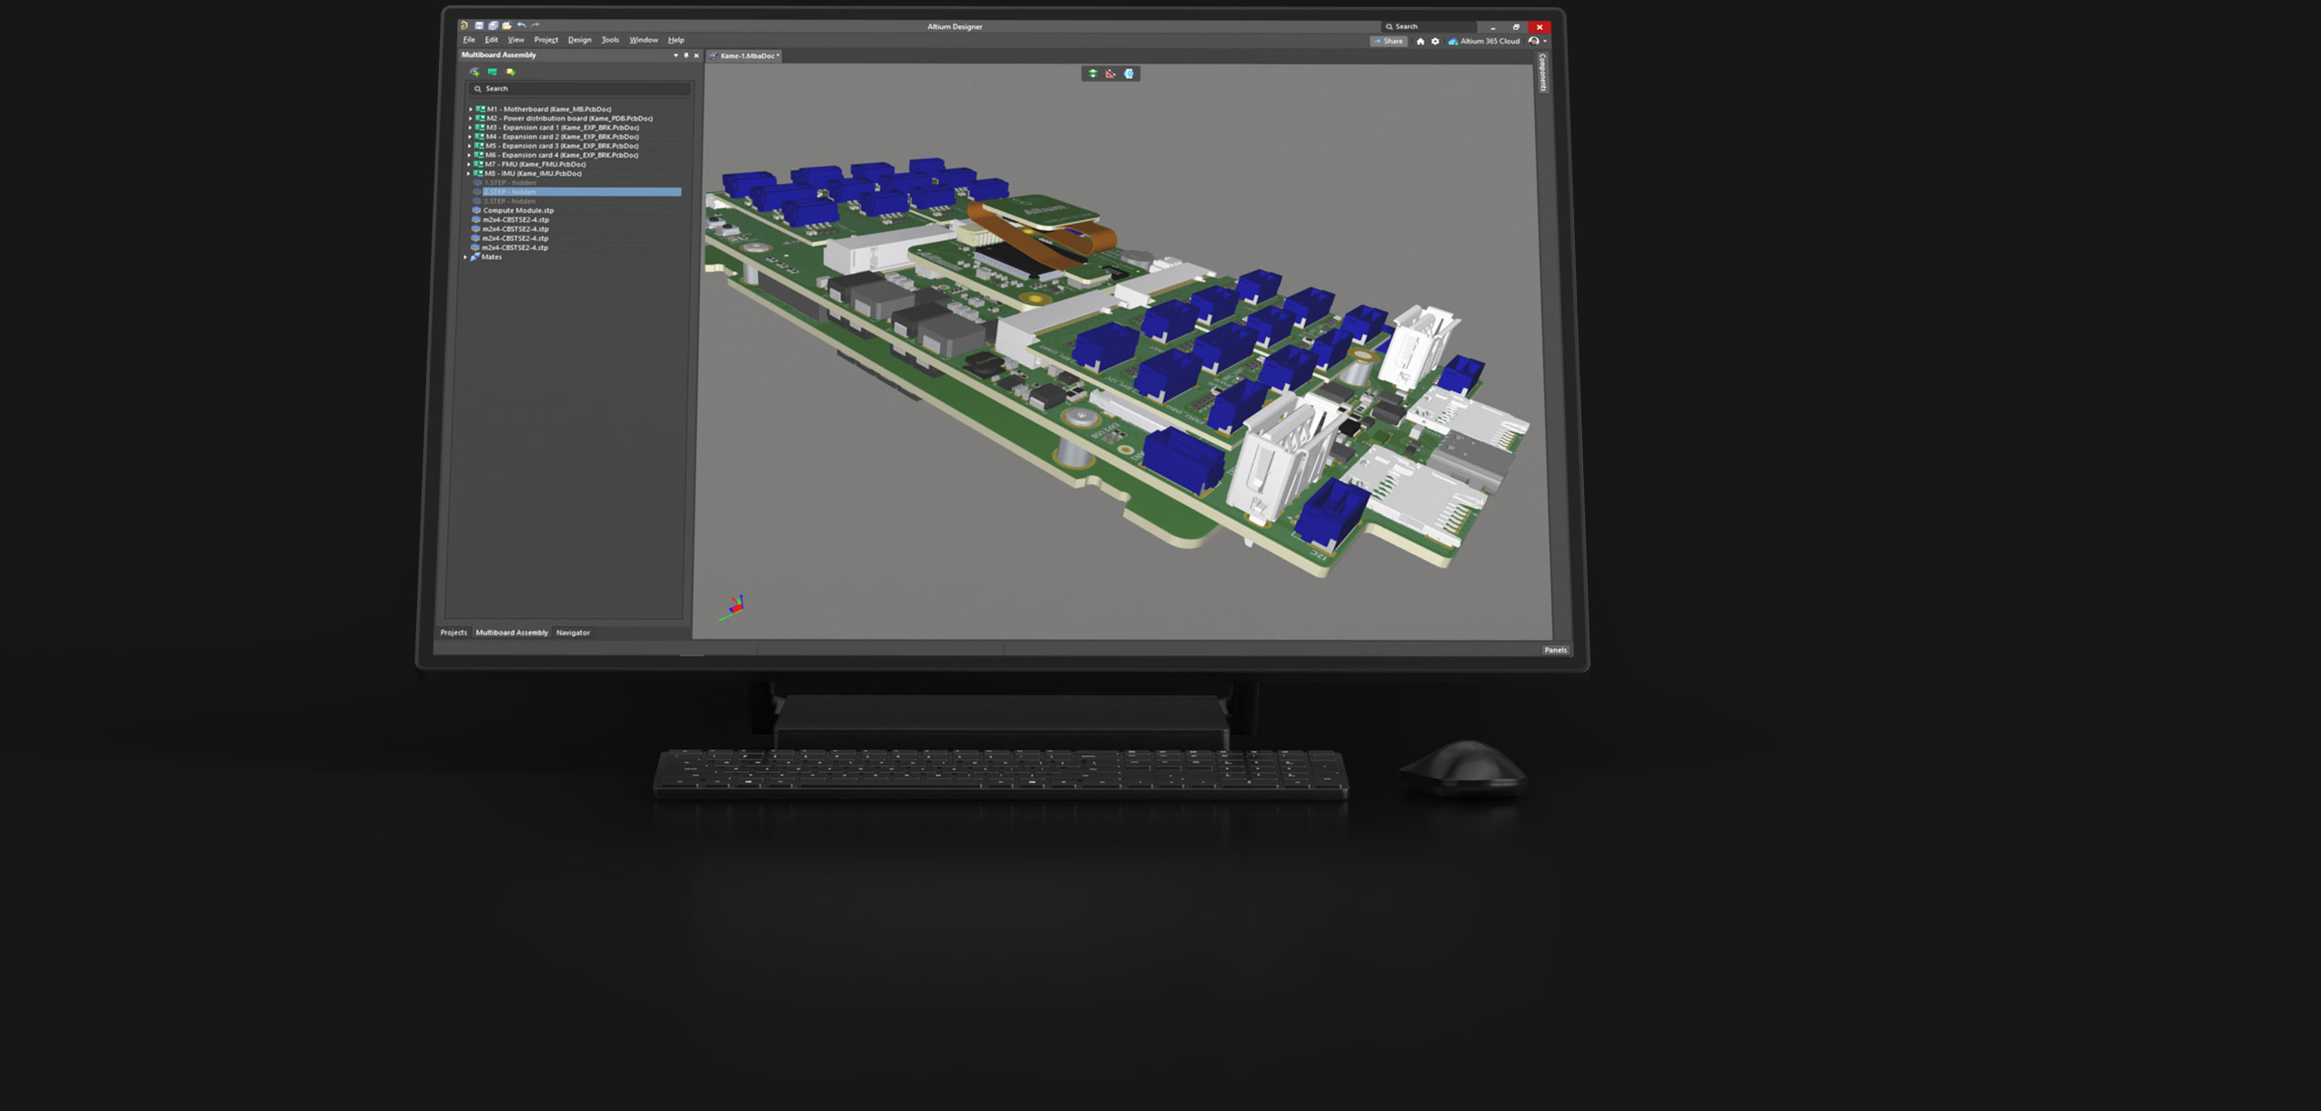Open the user account dropdown arrow
The image size is (2321, 1111).
coord(1545,42)
